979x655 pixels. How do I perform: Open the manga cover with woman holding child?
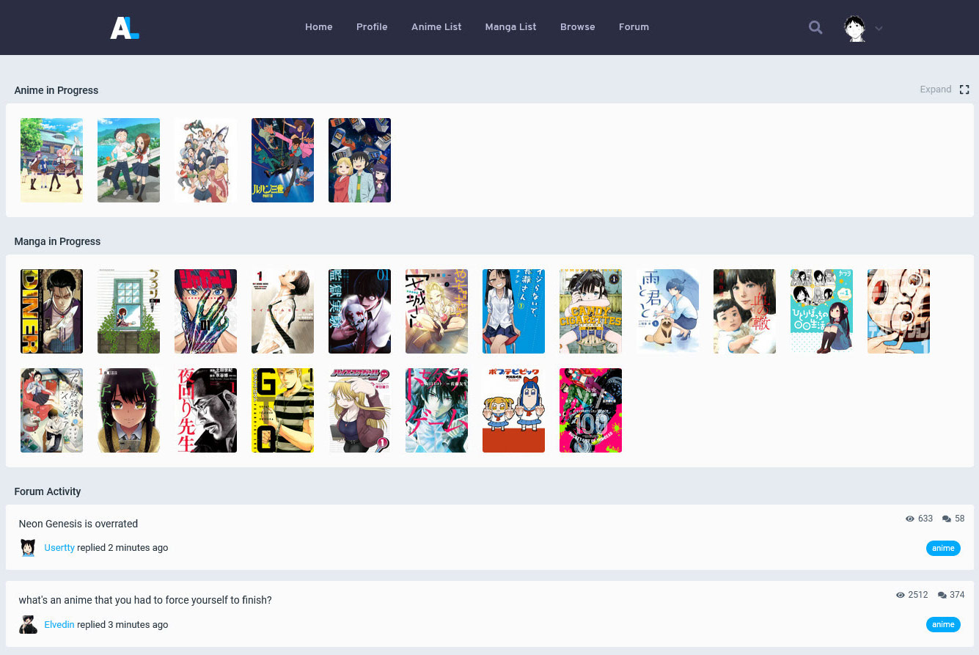pyautogui.click(x=744, y=311)
